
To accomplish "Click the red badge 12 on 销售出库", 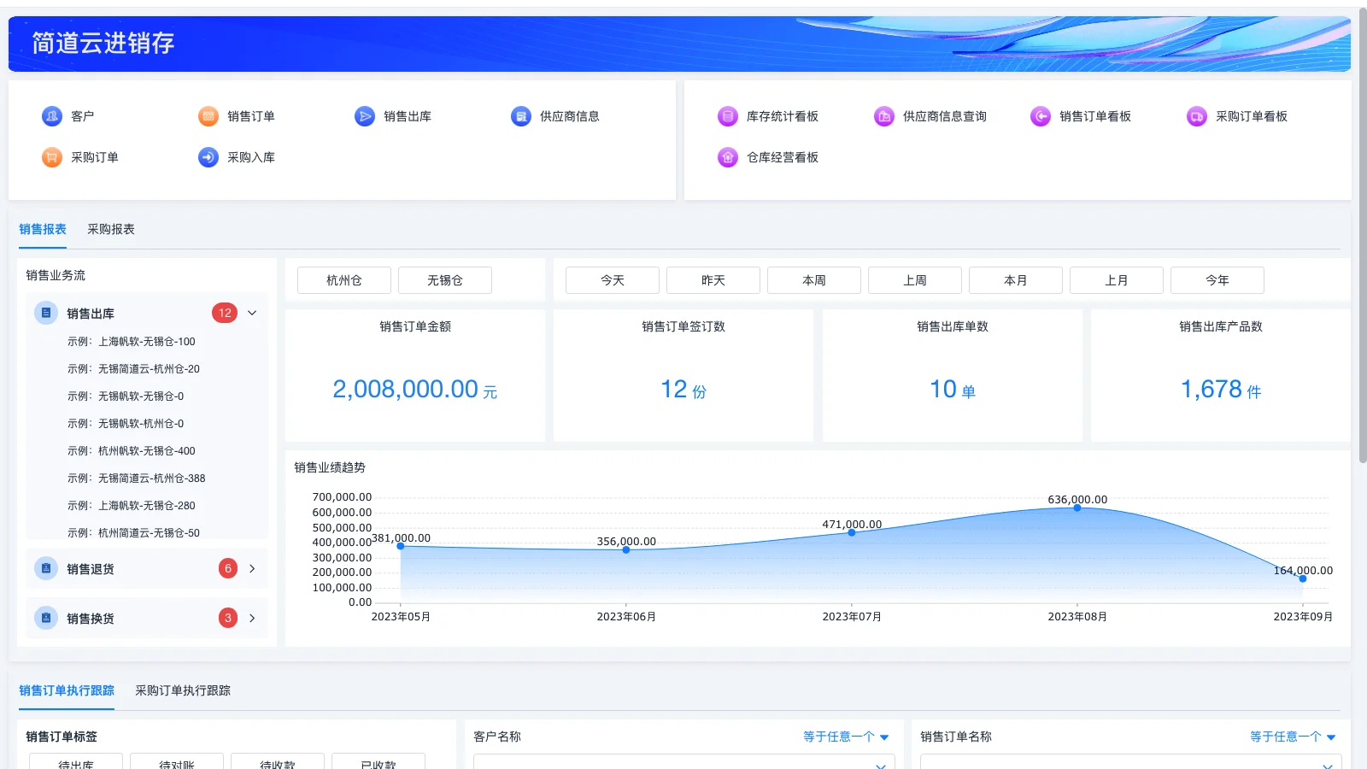I will point(225,313).
